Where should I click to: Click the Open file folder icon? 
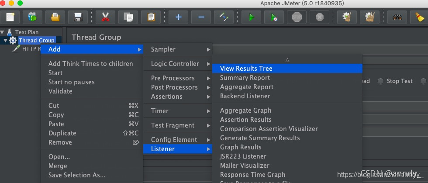tap(55, 17)
